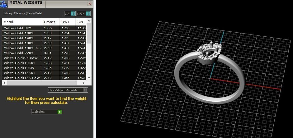Select the White Gold:10KW row
The width and height of the screenshot is (293, 138).
point(44,68)
